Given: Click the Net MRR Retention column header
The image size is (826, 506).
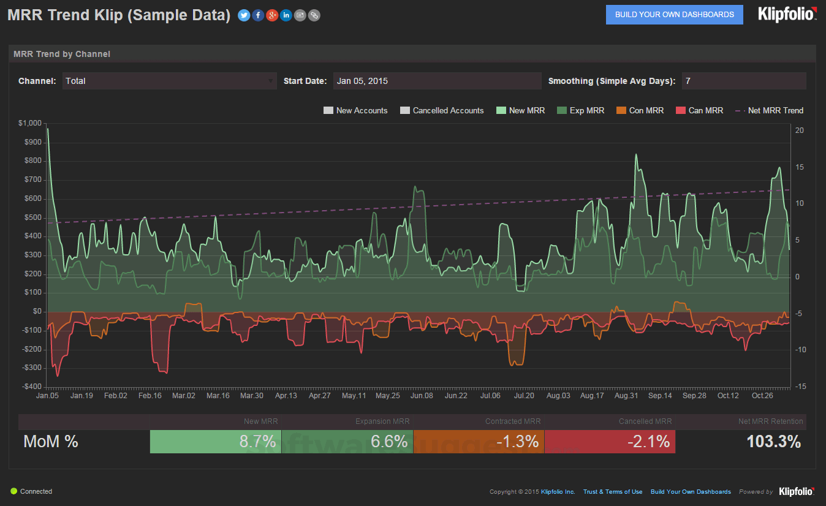Looking at the screenshot, I should tap(771, 421).
